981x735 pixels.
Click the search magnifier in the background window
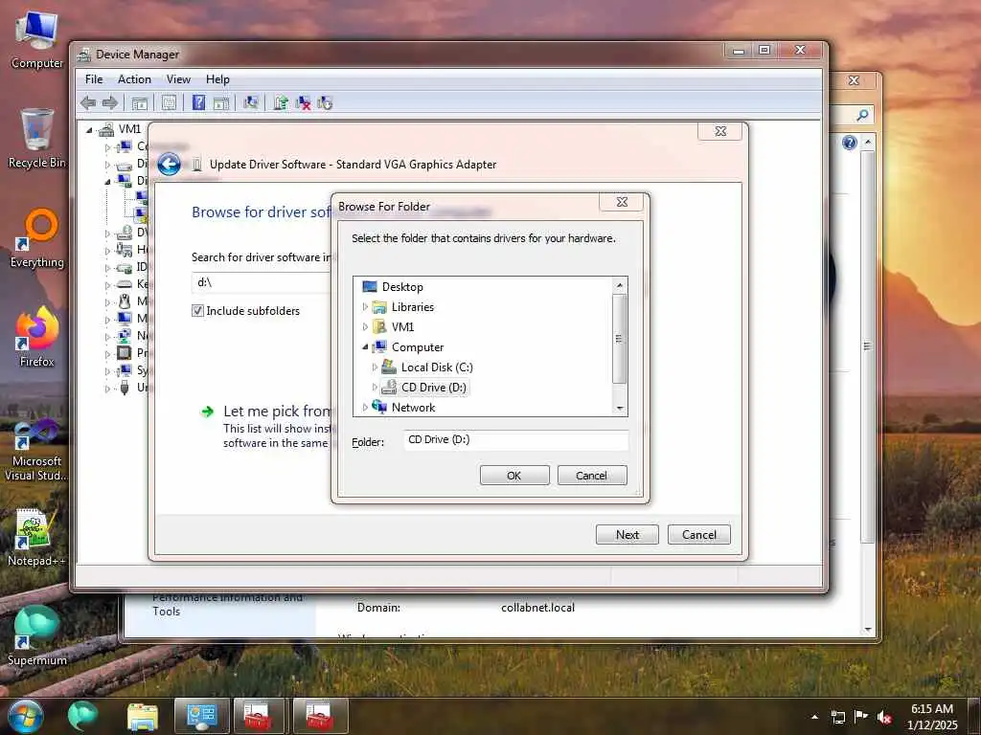point(863,115)
